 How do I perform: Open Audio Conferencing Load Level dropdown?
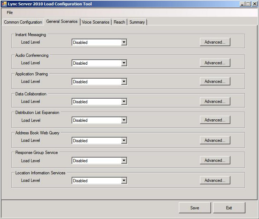99,63
